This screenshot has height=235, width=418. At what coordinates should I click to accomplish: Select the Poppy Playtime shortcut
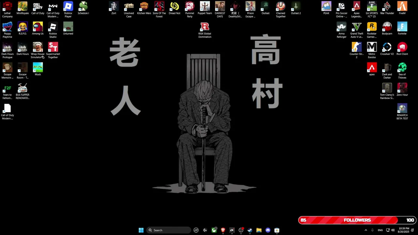pos(7,30)
